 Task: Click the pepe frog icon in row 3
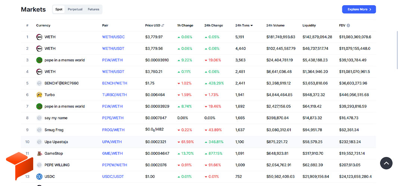39,60
